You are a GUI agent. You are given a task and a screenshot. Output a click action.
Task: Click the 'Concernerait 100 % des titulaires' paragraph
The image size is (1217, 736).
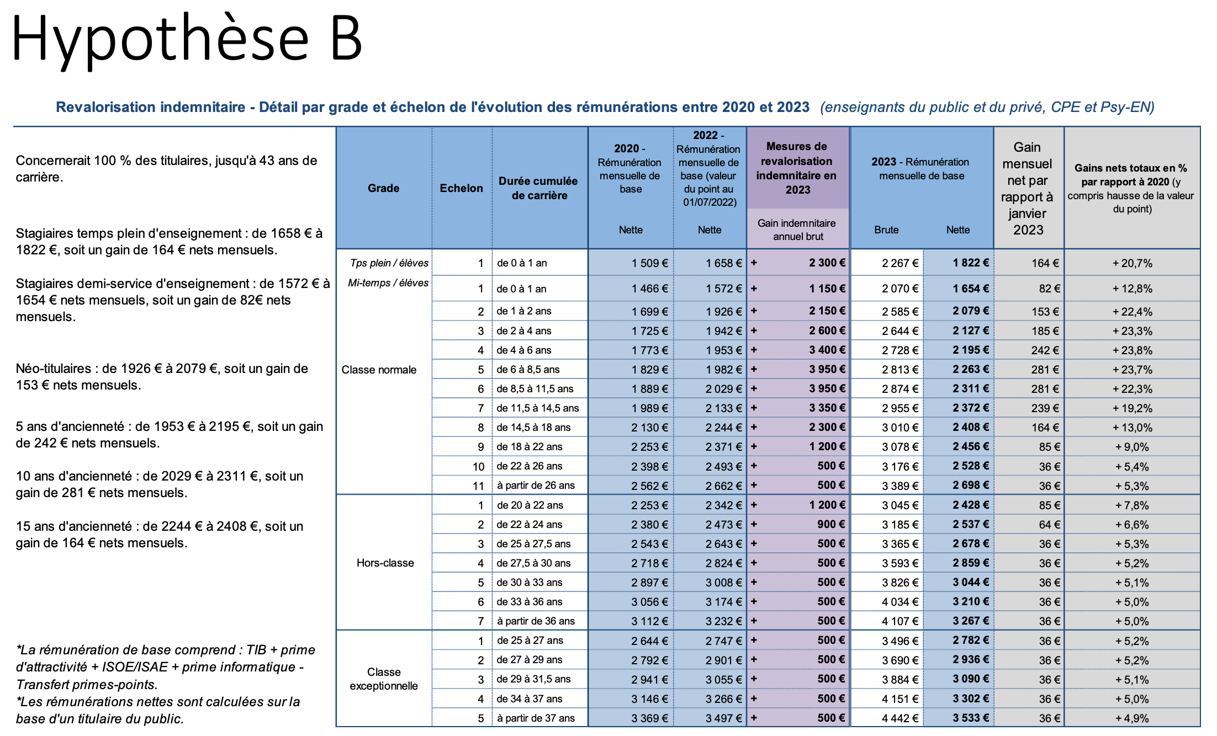[166, 169]
